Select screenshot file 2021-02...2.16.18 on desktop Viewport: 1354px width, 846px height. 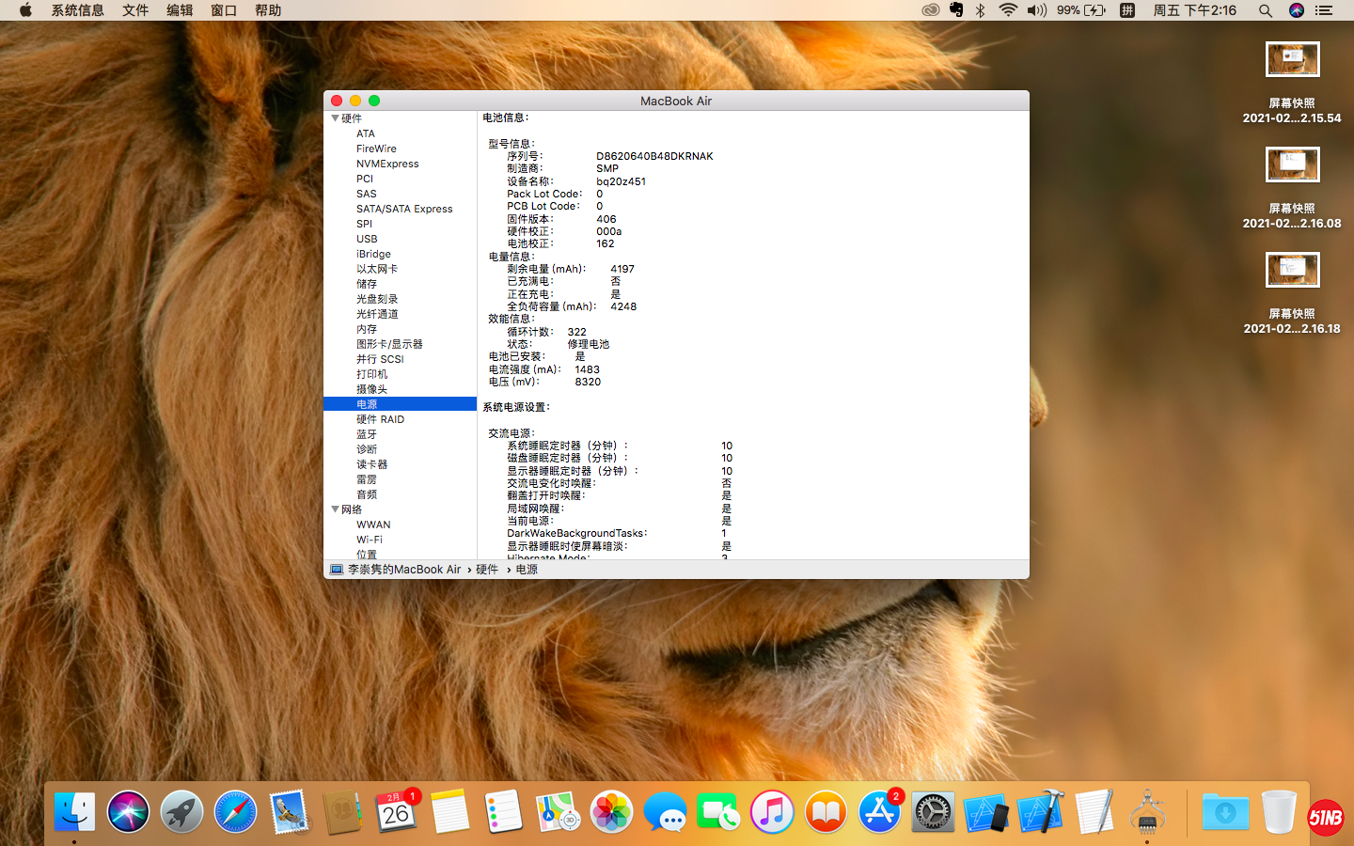1292,292
